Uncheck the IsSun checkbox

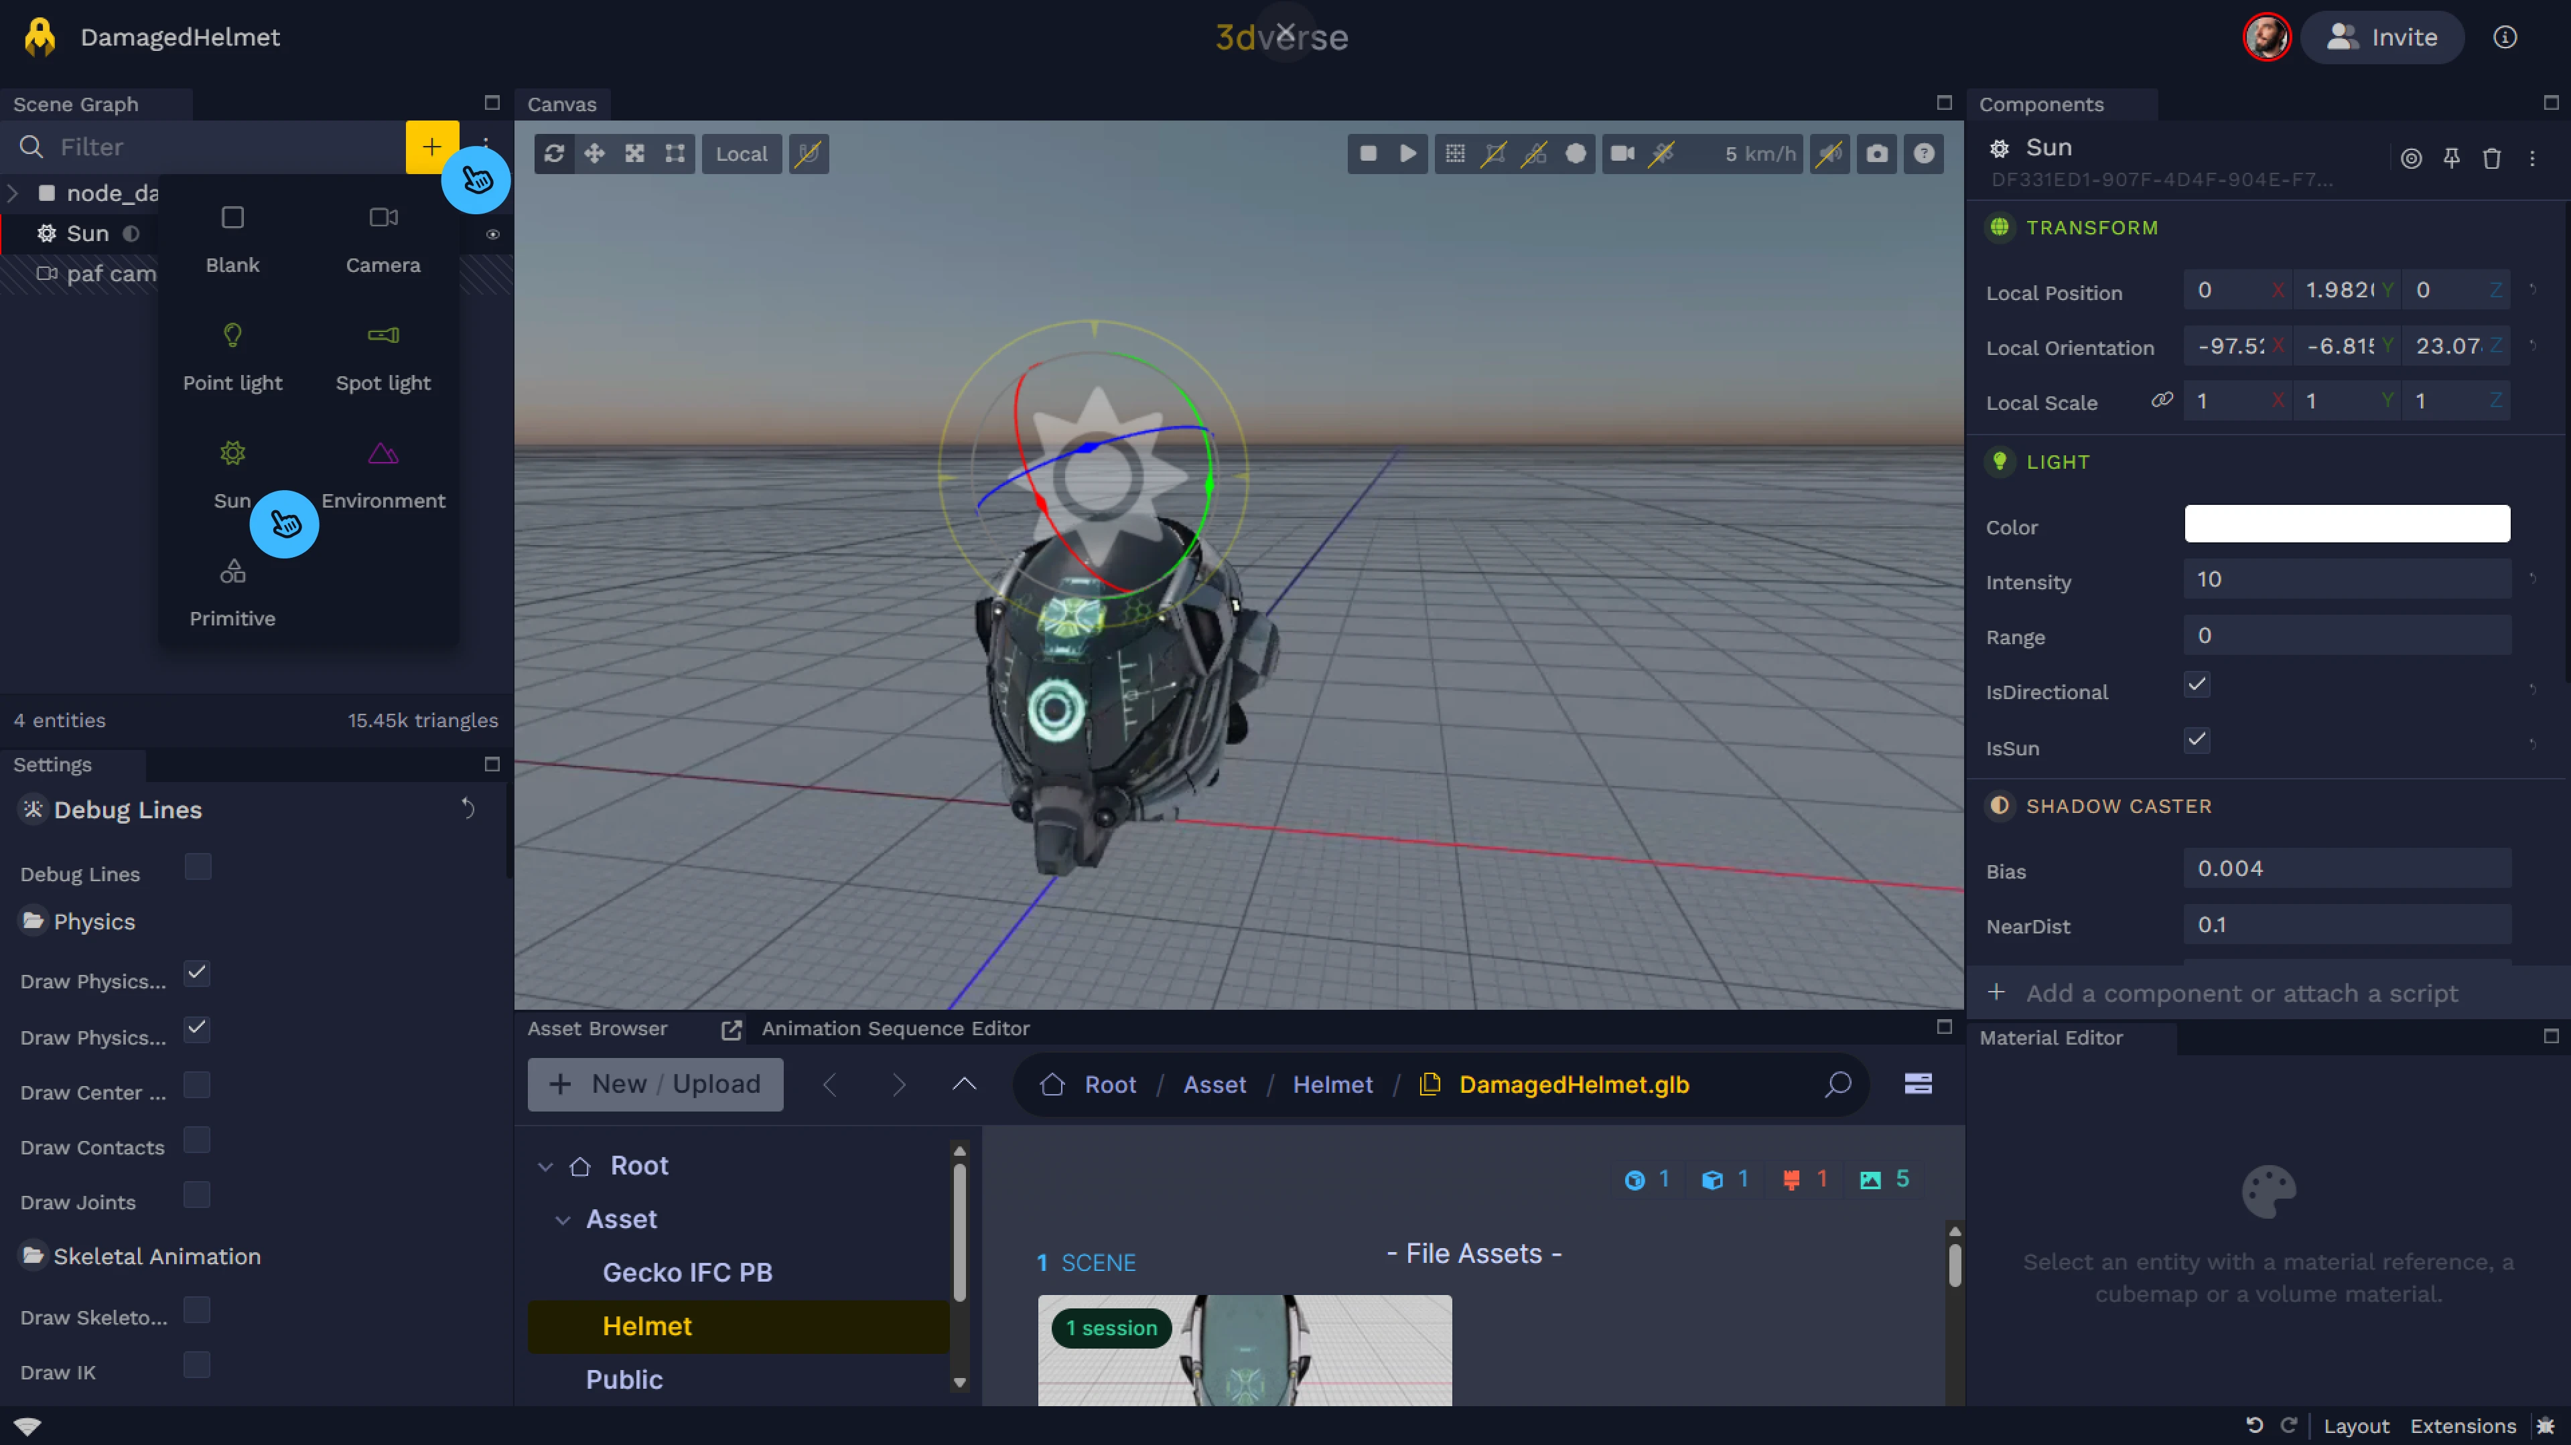pyautogui.click(x=2197, y=741)
